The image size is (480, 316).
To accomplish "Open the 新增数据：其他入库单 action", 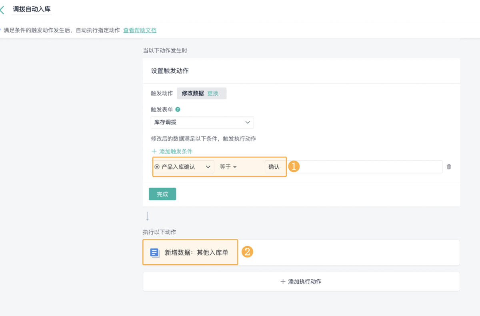I will (196, 252).
